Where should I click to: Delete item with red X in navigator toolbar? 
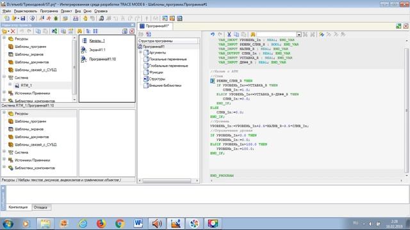pos(13,31)
